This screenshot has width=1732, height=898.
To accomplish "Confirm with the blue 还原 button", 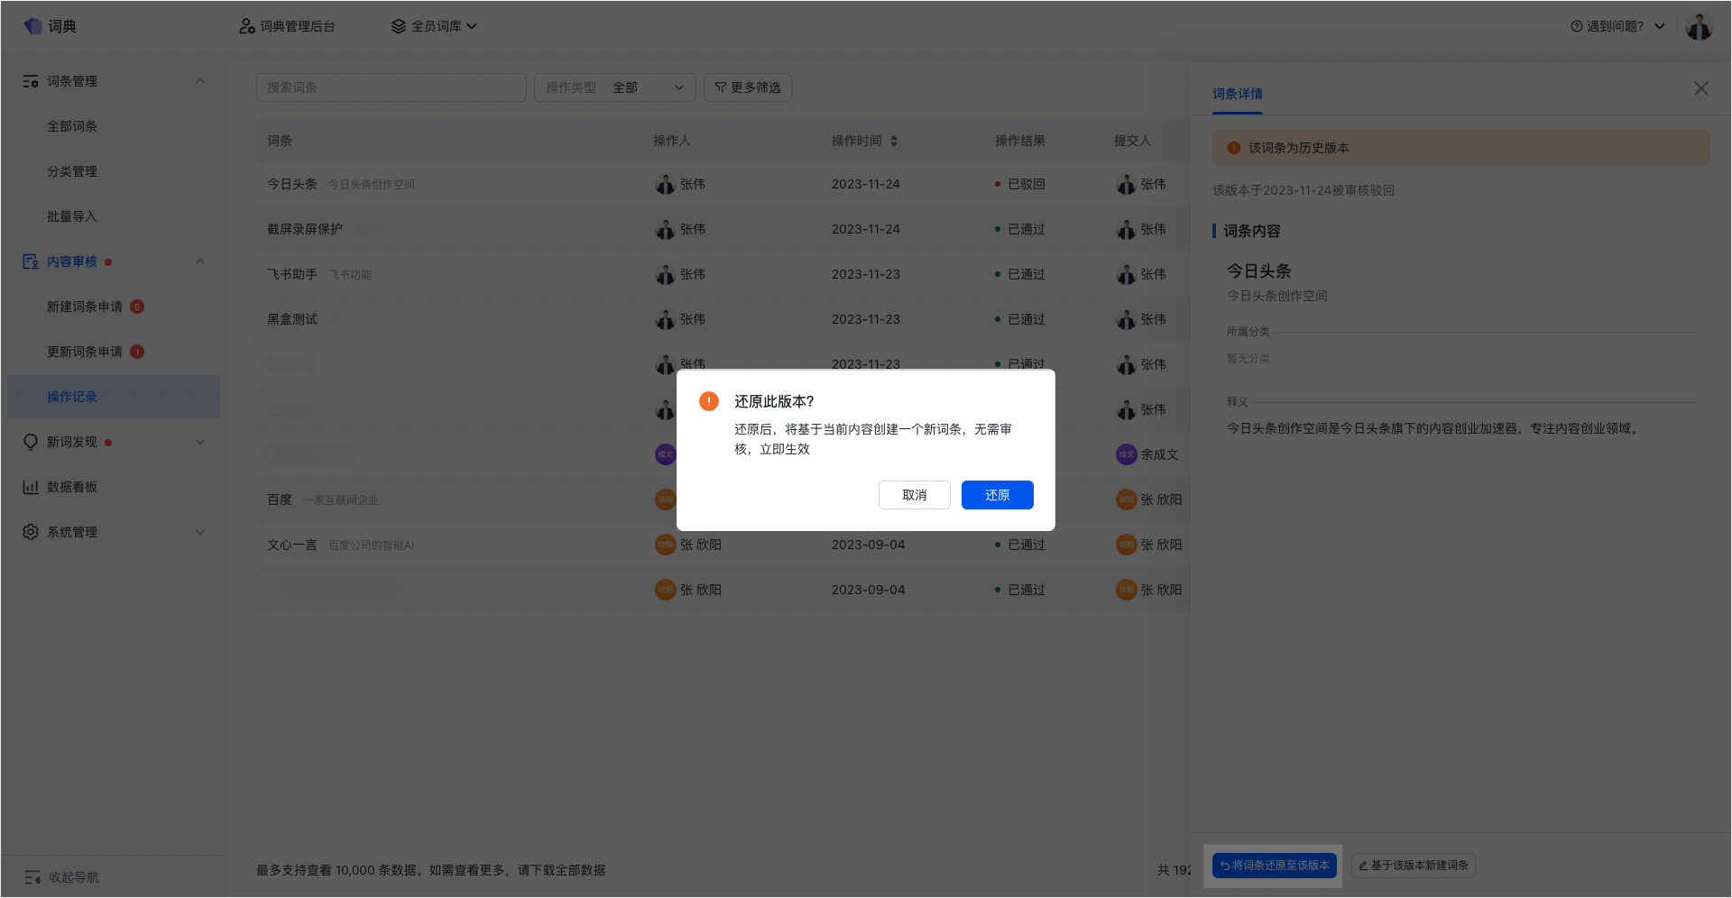I will [998, 495].
